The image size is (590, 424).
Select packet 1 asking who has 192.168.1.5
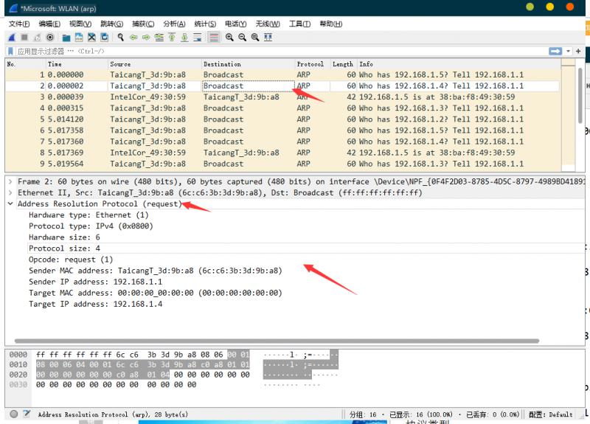coord(282,74)
